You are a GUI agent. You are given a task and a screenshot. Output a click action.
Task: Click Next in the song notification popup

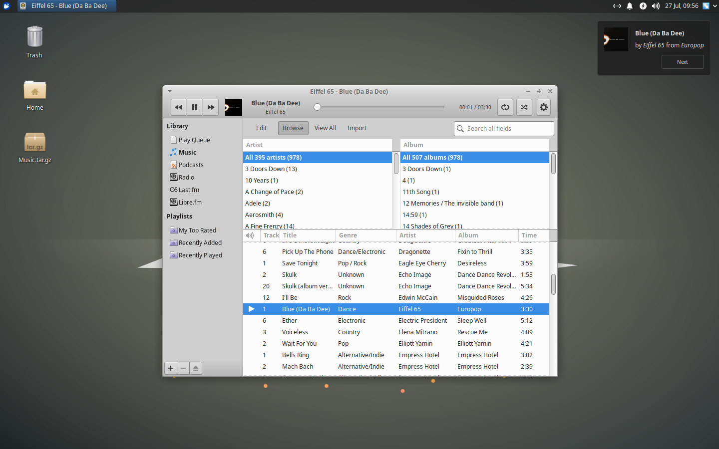(x=683, y=61)
